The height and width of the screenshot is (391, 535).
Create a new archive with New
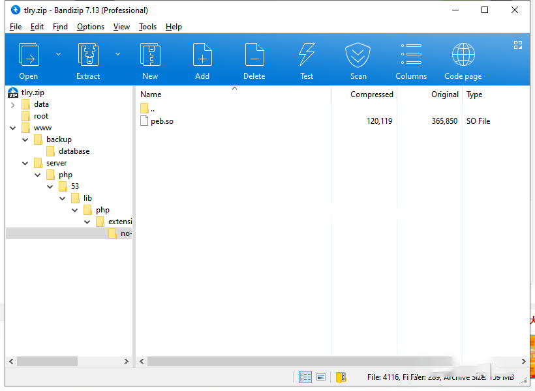click(x=150, y=55)
